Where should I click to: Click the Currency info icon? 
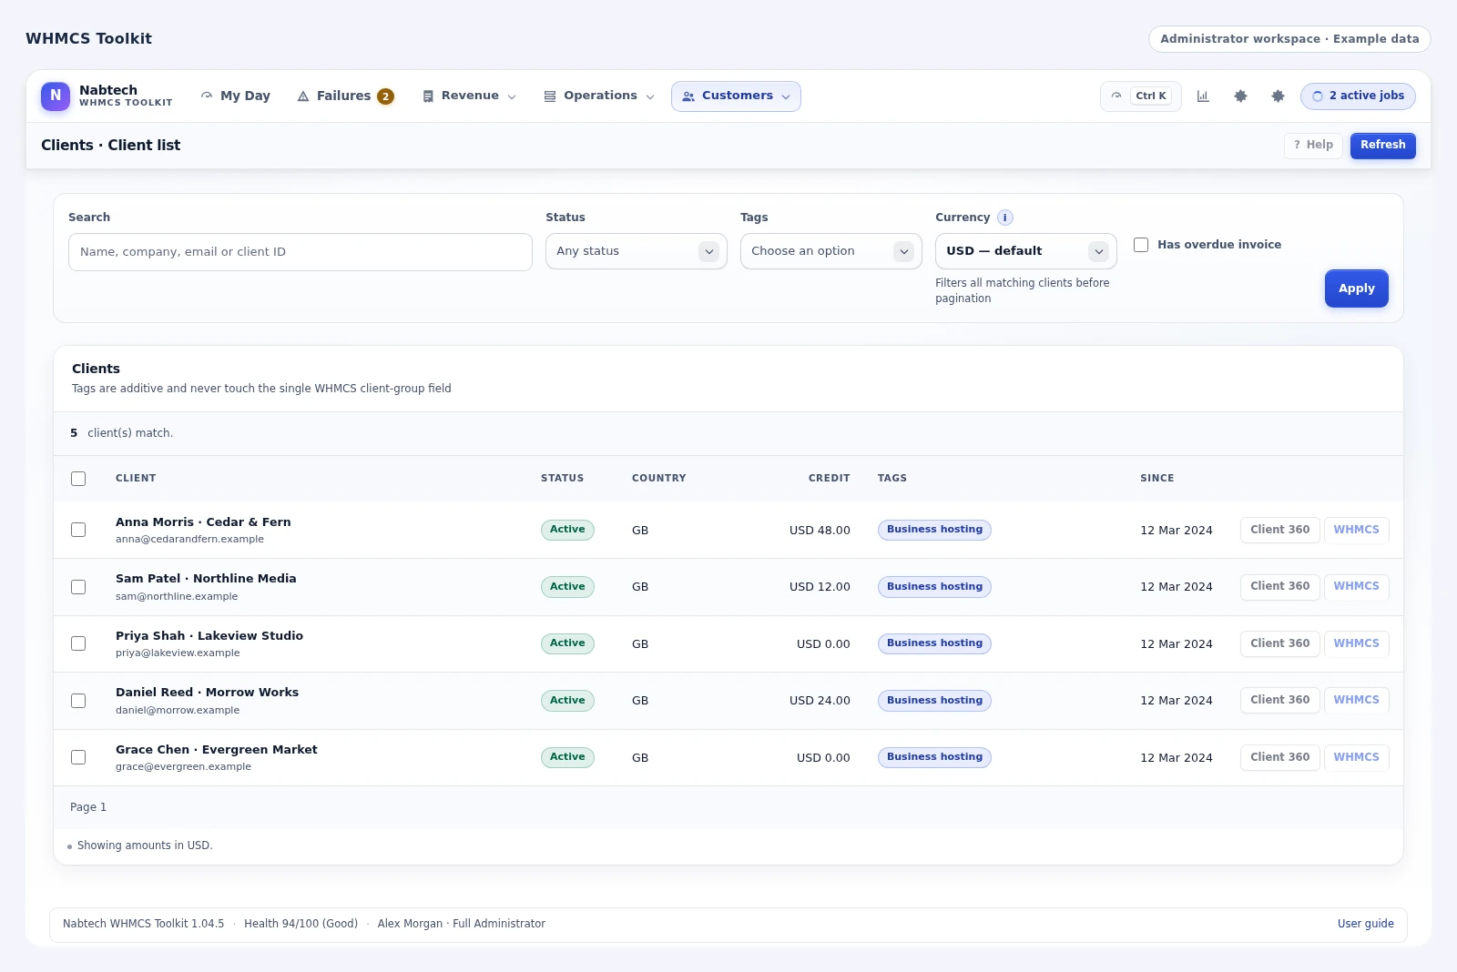(x=1004, y=218)
